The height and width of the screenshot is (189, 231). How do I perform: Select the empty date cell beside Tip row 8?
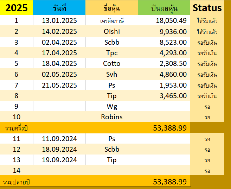click(59, 96)
